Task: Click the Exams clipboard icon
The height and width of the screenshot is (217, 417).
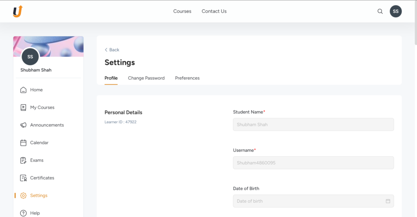Action: [x=23, y=160]
